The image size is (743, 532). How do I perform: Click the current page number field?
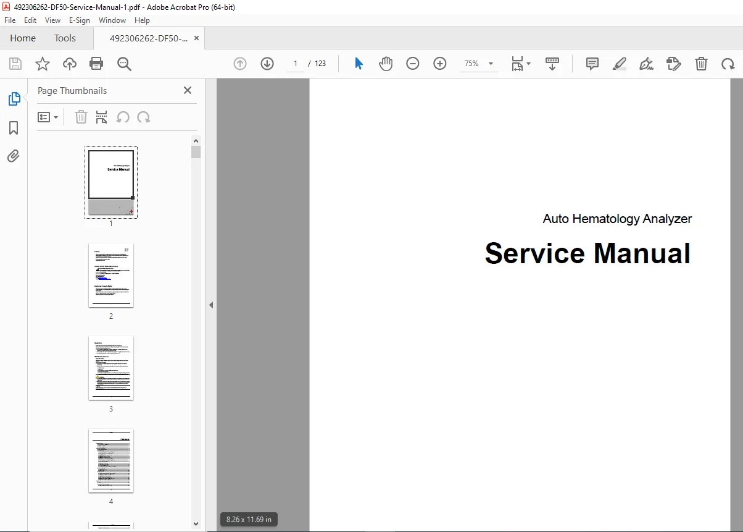296,64
